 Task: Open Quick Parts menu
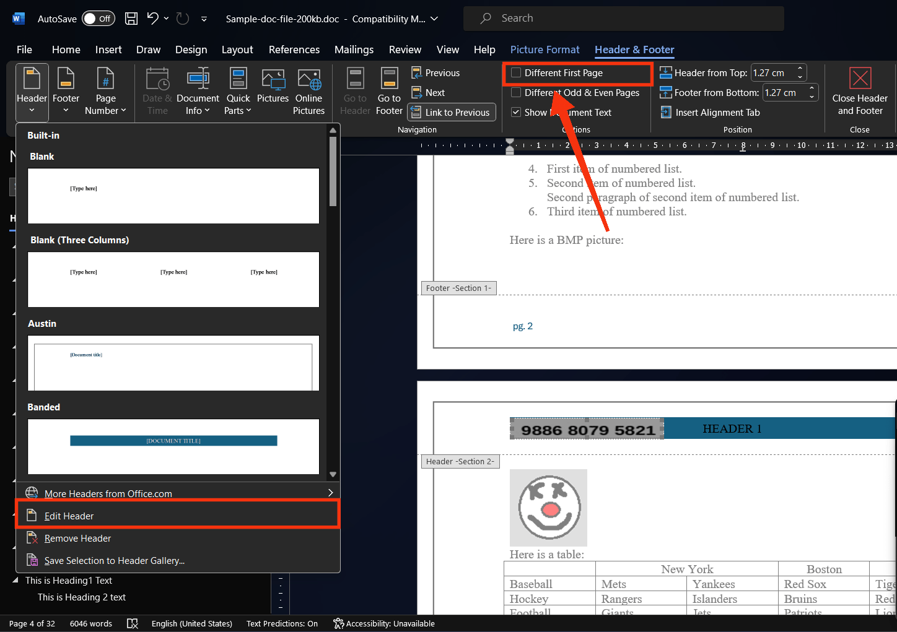(238, 92)
